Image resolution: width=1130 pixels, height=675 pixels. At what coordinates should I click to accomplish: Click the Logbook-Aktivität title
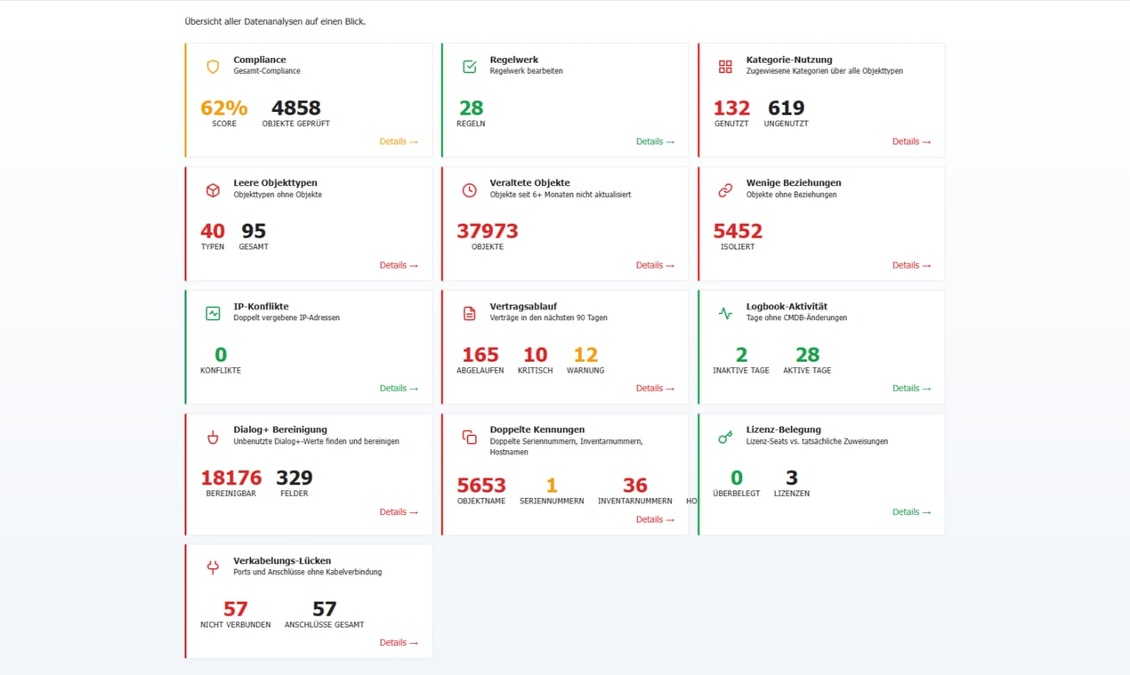tap(787, 306)
